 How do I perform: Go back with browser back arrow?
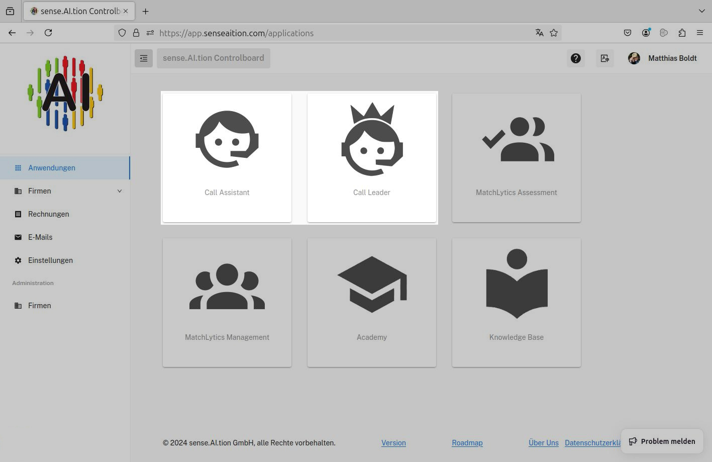12,33
